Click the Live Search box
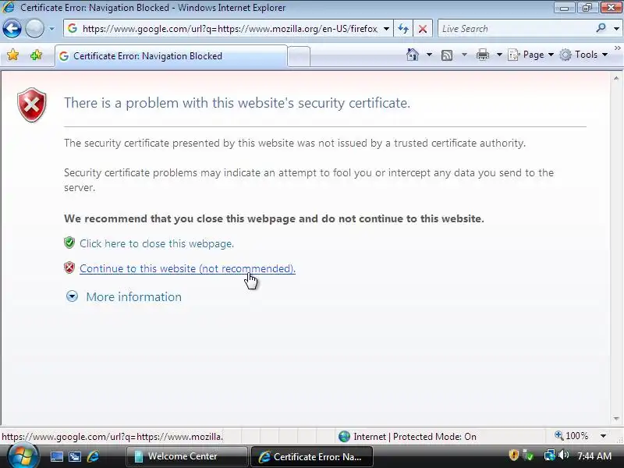The image size is (624, 468). pos(516,29)
